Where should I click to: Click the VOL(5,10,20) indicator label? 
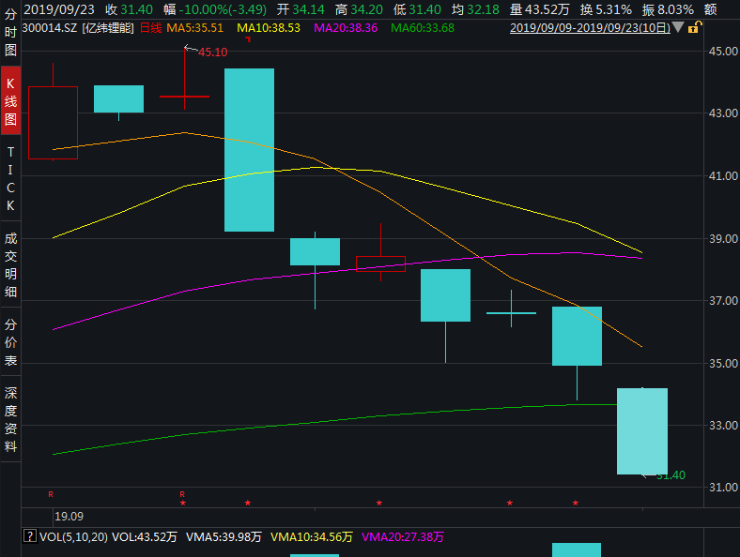point(72,537)
